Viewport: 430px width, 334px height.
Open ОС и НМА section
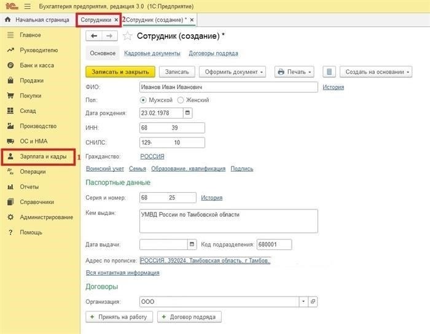[x=41, y=141]
